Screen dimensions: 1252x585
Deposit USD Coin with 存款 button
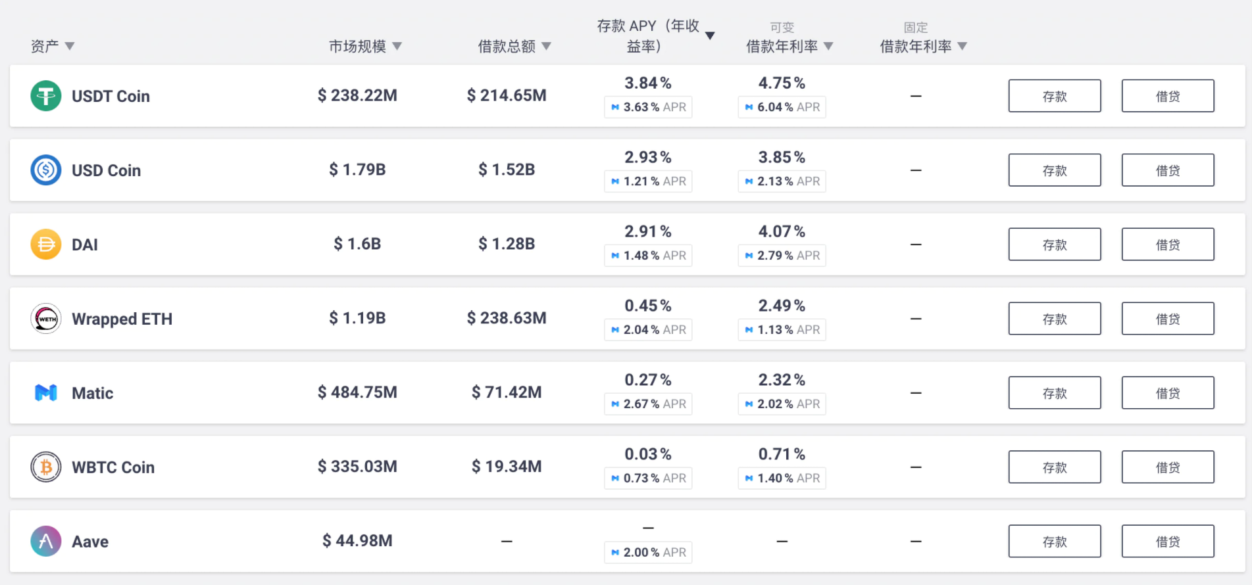(1055, 170)
